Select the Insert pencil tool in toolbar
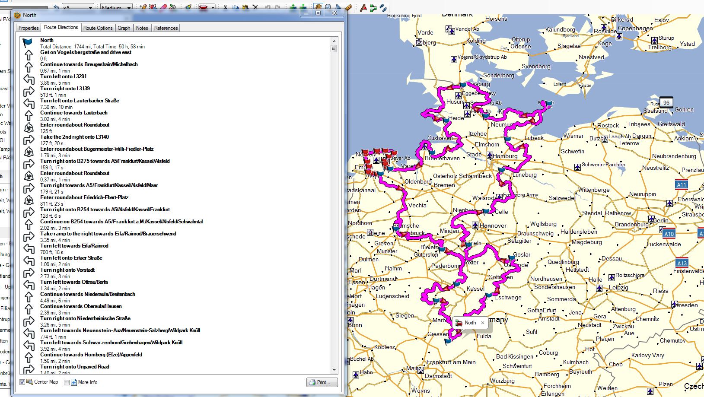This screenshot has width=704, height=397. tap(143, 7)
